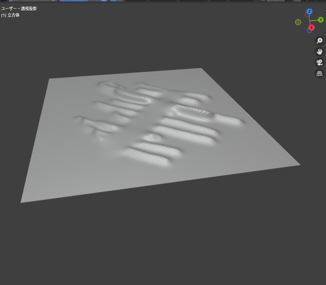Click the hollow blue negative Z gizmo circle
The image size is (326, 285).
click(309, 31)
